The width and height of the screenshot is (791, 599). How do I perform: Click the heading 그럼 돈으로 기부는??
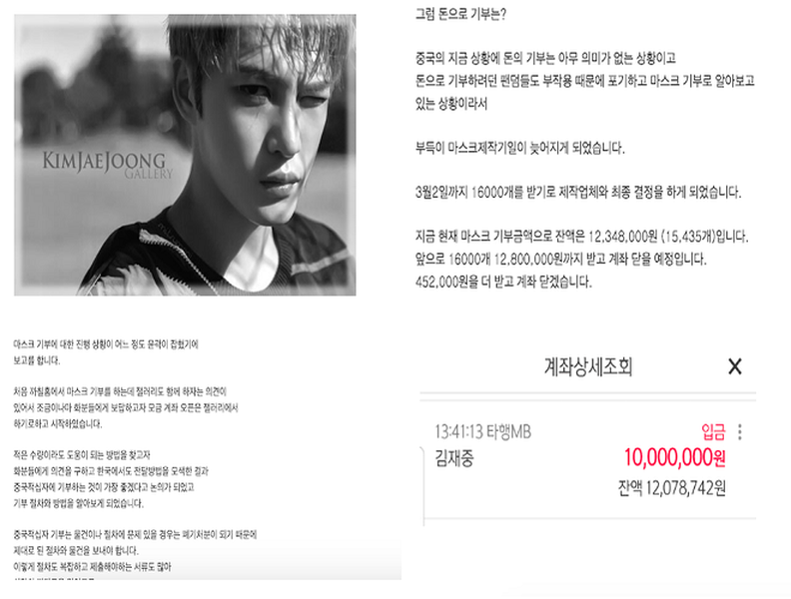460,14
